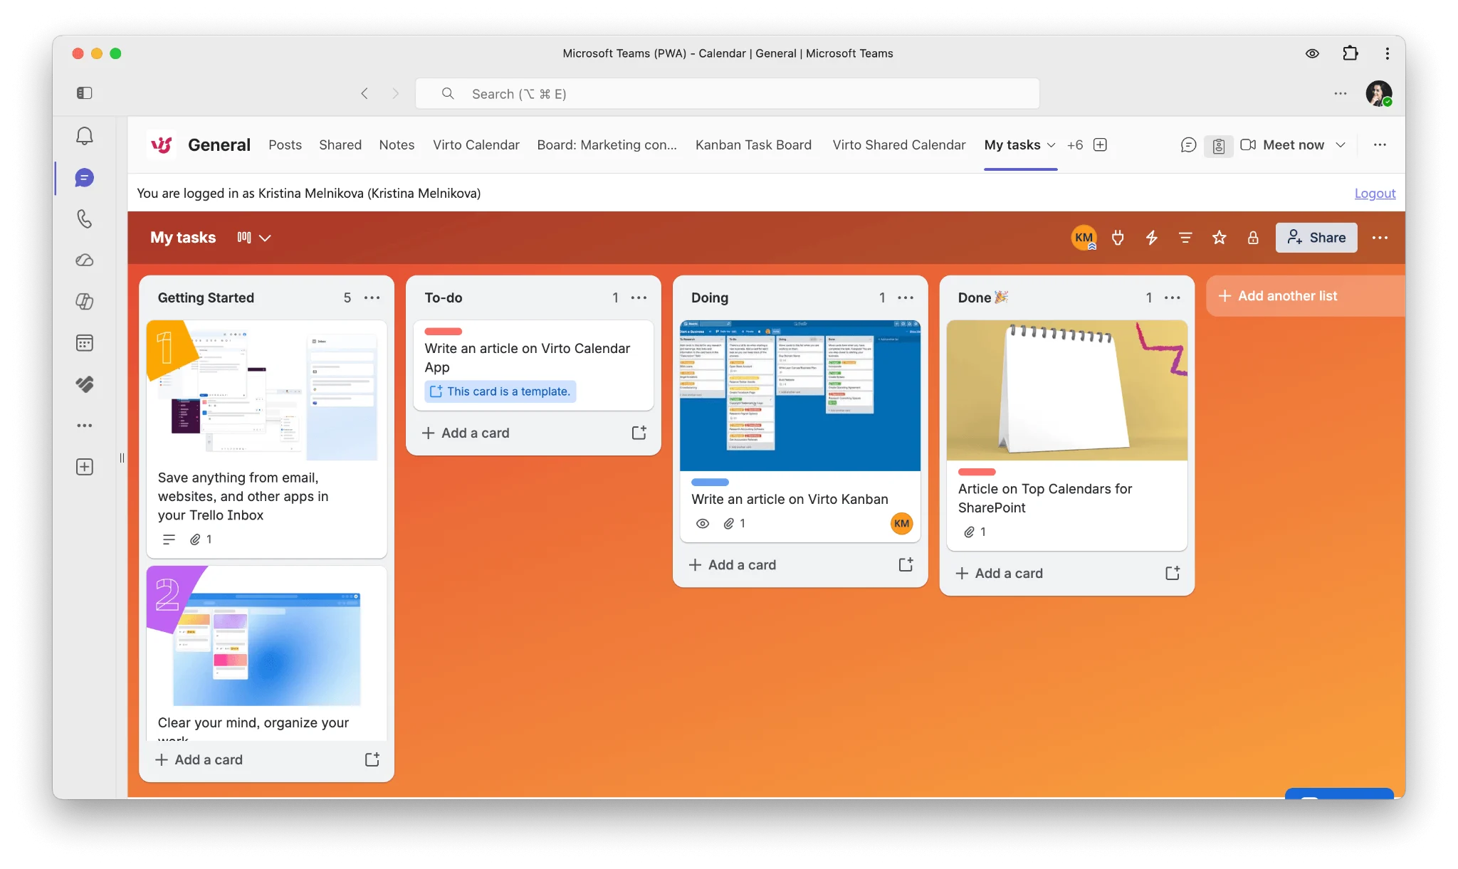Click the add apps plus icon in sidebar
Viewport: 1458px width, 869px height.
pyautogui.click(x=85, y=467)
